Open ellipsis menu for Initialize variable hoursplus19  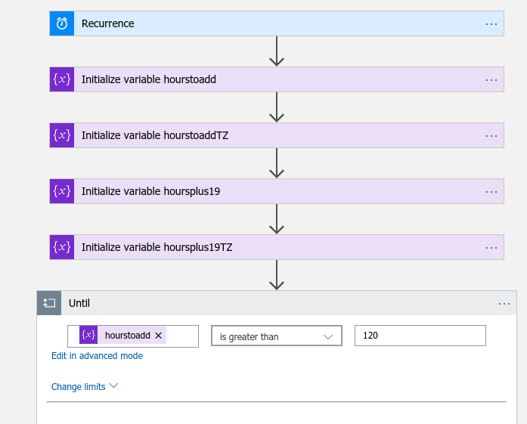coord(491,191)
